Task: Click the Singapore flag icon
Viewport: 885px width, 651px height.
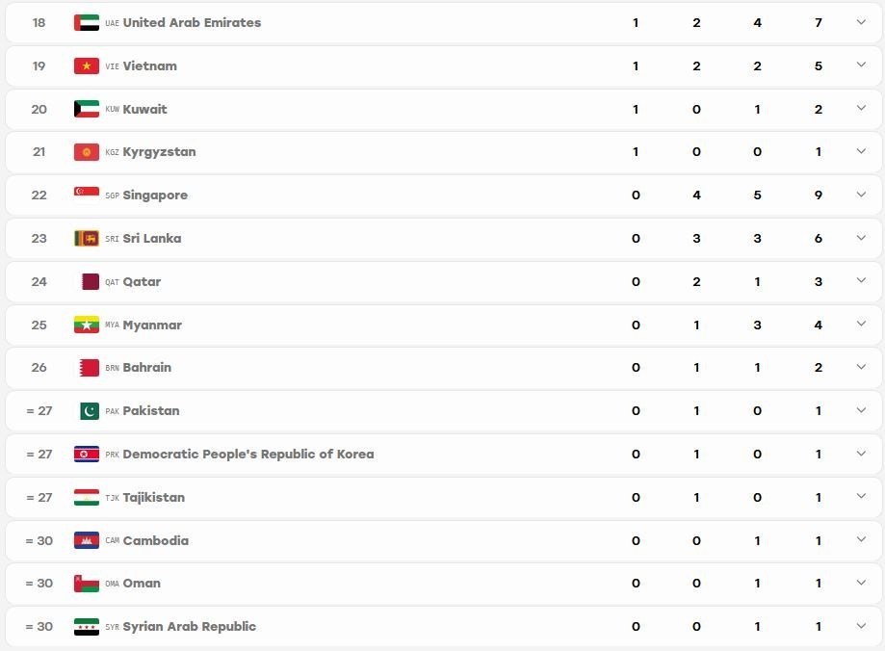Action: 87,192
